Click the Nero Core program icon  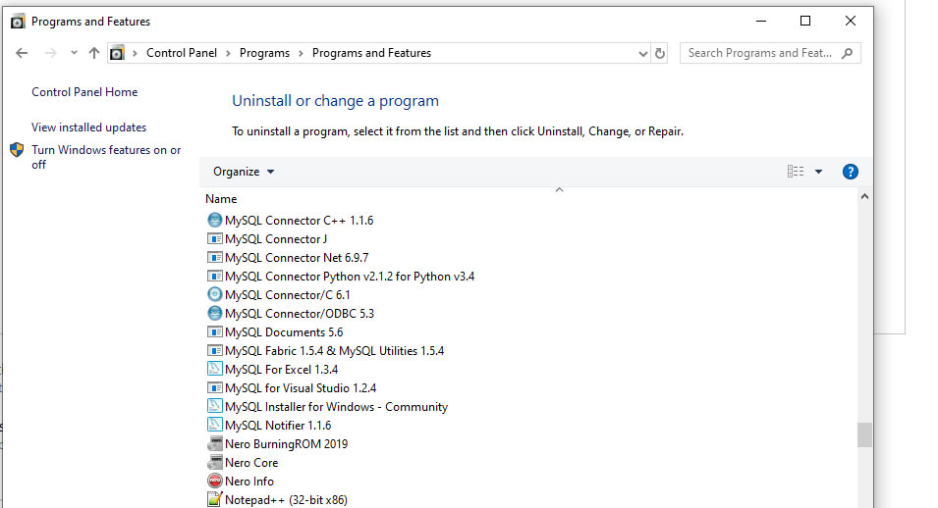(x=215, y=462)
